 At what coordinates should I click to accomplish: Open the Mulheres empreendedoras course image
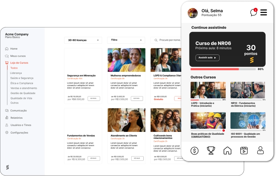tap(126, 60)
